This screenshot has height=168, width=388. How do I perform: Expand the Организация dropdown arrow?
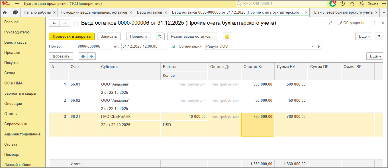313,46
